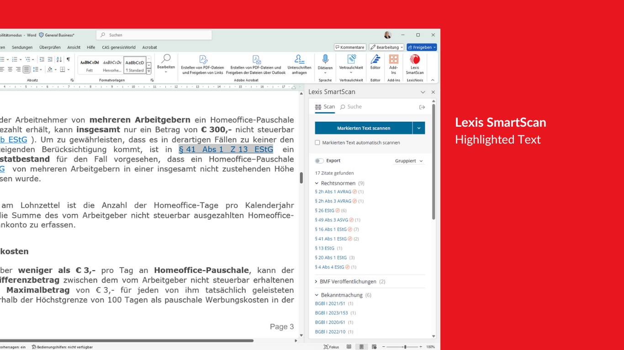
Task: Toggle paragraph marks (¶) display
Action: coord(68,59)
